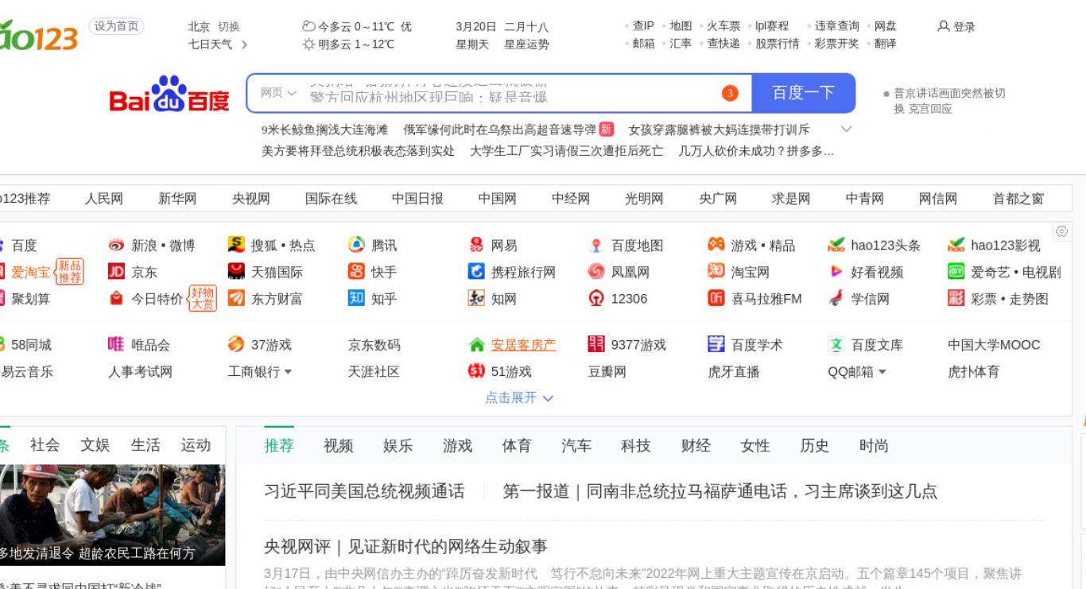Viewport: 1086px width, 589px height.
Task: Click the Ctrip travel icon
Action: click(476, 272)
